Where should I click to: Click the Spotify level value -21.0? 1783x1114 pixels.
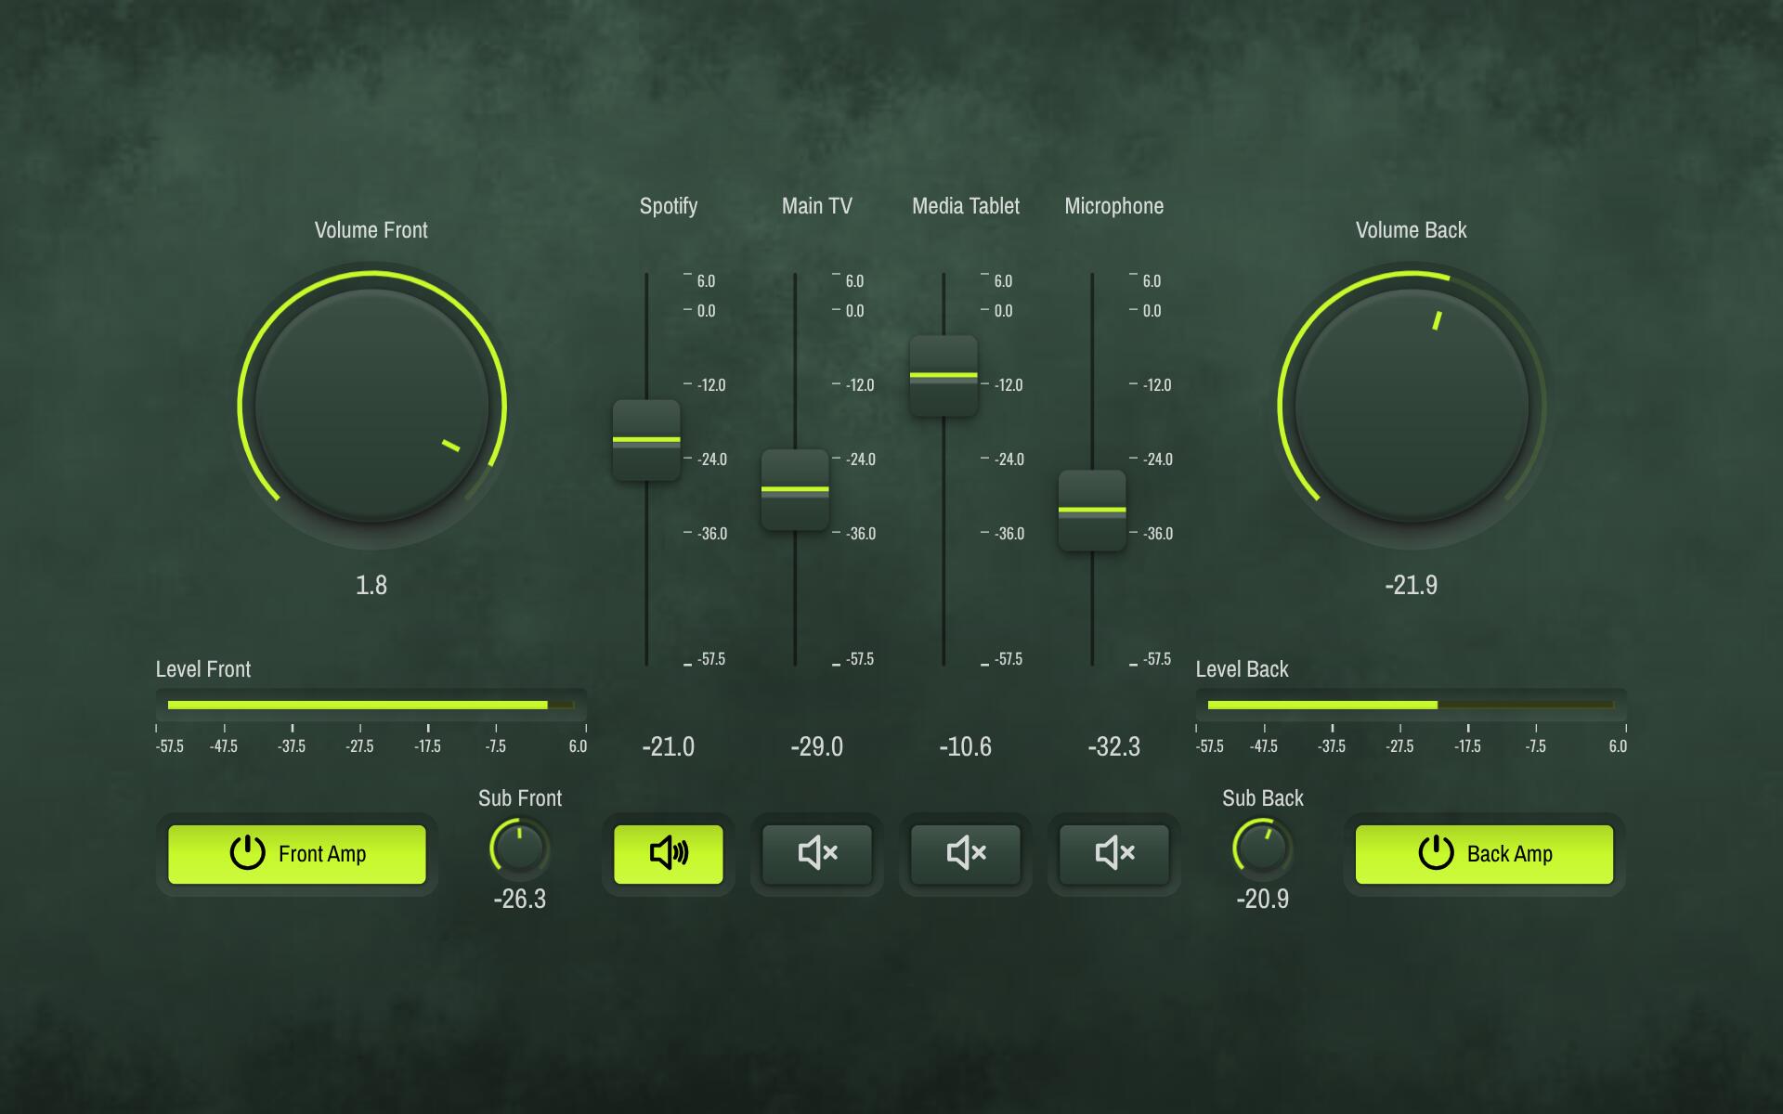point(668,746)
